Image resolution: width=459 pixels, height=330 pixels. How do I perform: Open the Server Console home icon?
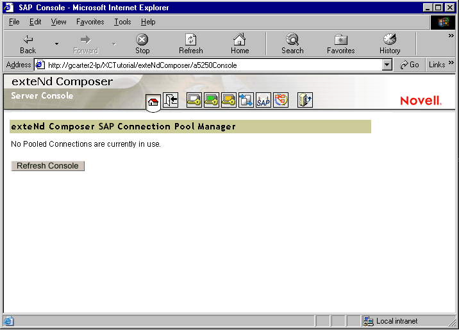[x=153, y=102]
